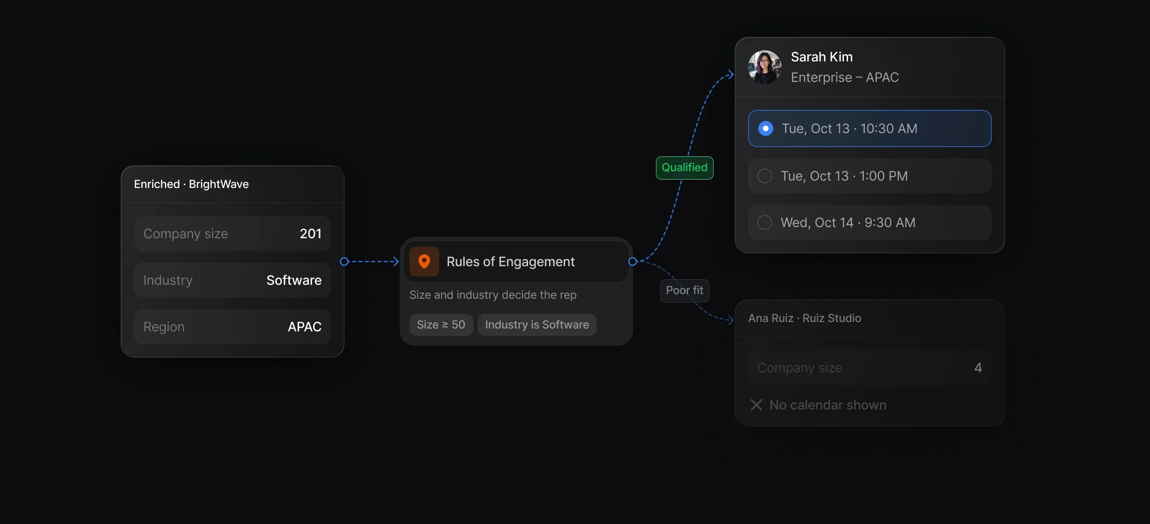Click the Qualified label
The image size is (1150, 524).
(684, 168)
